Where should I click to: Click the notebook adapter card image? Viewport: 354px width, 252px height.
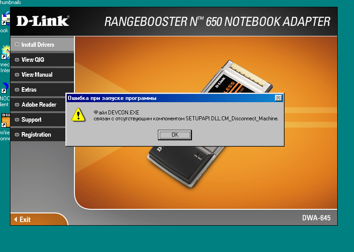point(210,123)
